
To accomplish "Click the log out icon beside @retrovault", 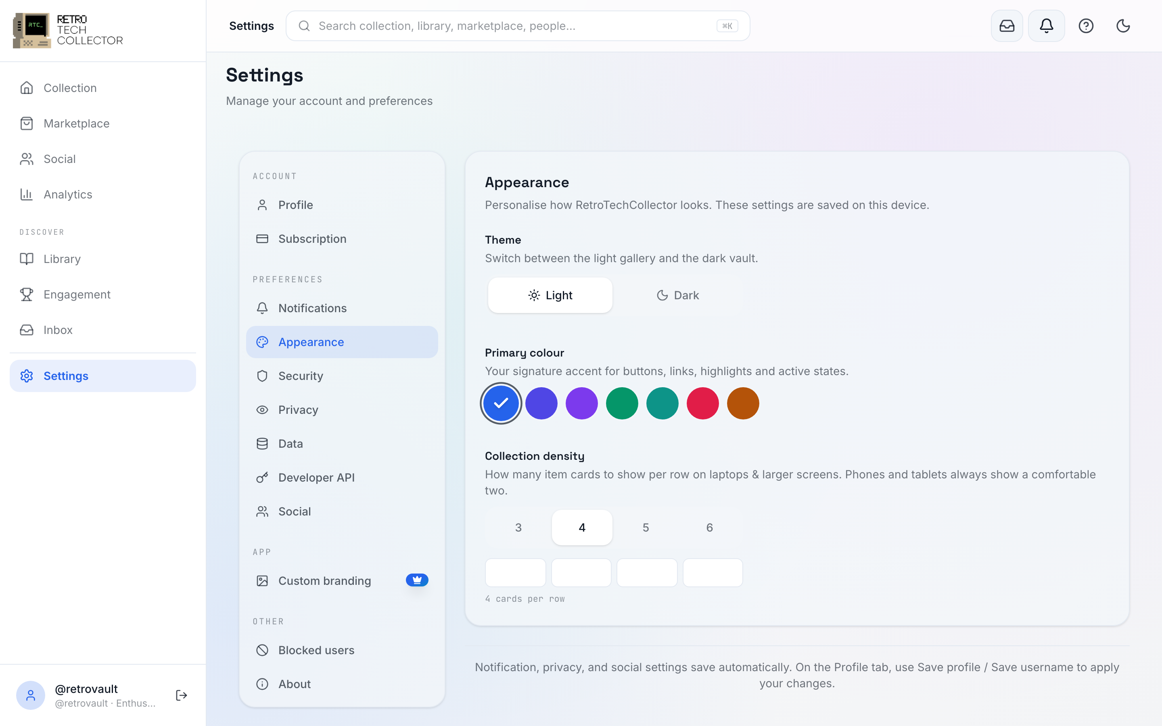I will [182, 695].
